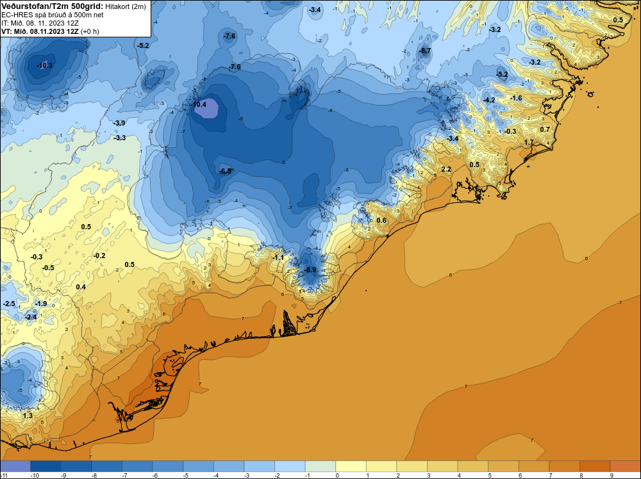Select the -10.3 temperature value on the map
The height and width of the screenshot is (479, 641).
(44, 65)
